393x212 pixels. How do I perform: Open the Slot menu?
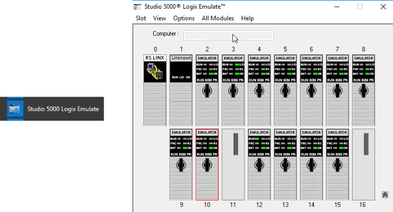[141, 18]
